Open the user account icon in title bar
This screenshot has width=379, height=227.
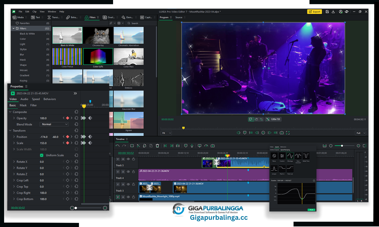(x=341, y=12)
